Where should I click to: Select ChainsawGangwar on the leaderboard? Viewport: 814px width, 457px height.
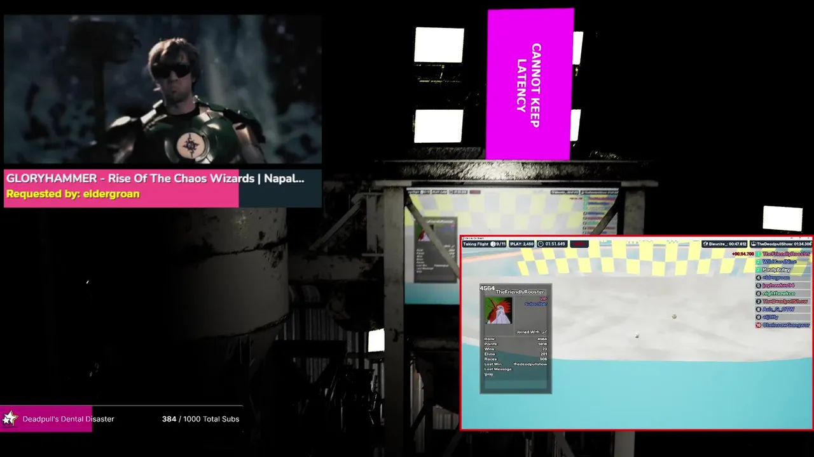click(x=786, y=325)
